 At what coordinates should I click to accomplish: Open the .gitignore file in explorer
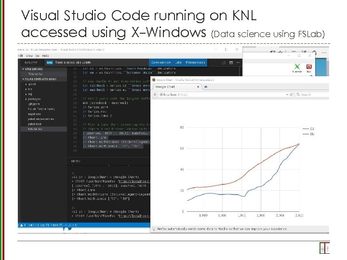(x=34, y=104)
